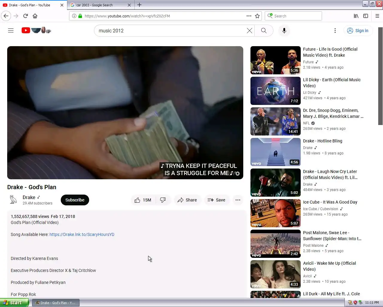Open Drake - Hotline Bling thumbnail
The height and width of the screenshot is (307, 383).
276,152
